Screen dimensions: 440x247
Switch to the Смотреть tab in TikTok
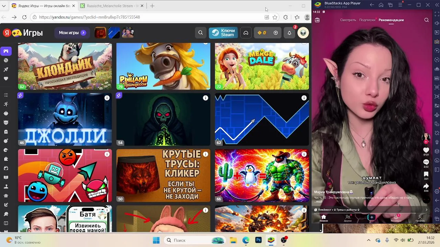(x=348, y=20)
